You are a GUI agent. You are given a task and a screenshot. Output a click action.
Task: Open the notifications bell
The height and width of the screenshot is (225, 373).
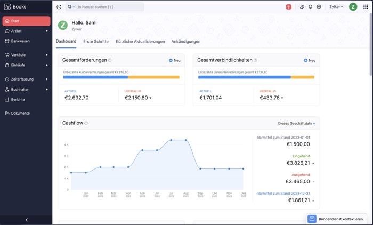click(x=311, y=7)
